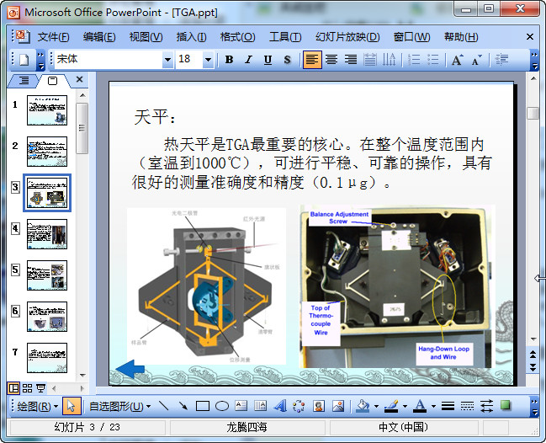Open the 幻灯片放映(D) menu
This screenshot has width=546, height=443.
[347, 36]
